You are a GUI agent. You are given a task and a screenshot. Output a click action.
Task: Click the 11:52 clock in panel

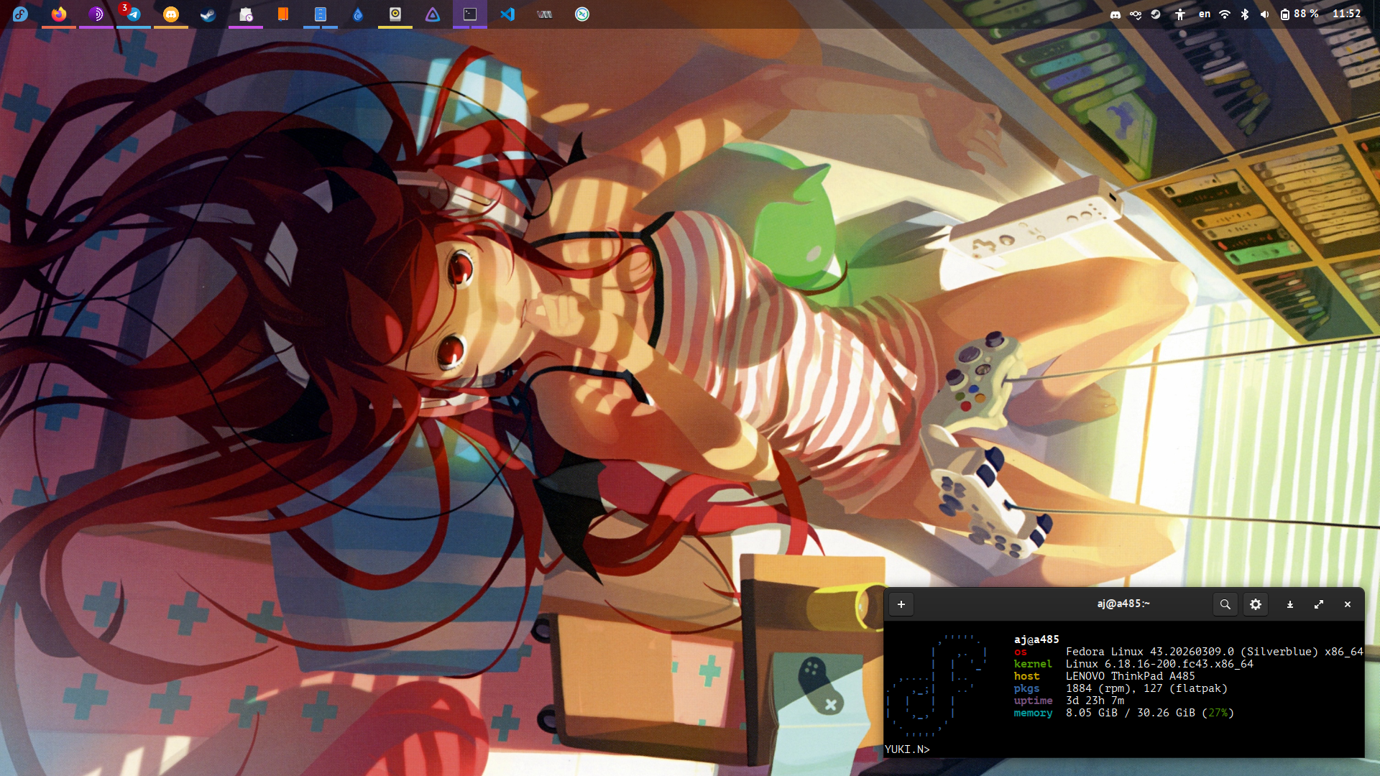[x=1346, y=14]
